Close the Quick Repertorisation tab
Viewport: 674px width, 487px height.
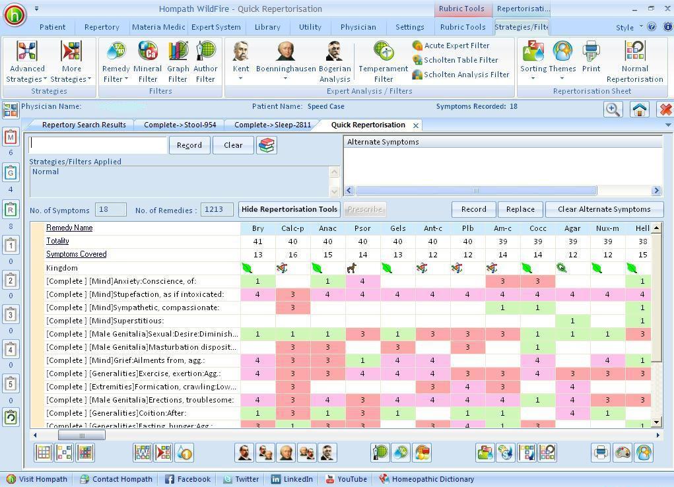[x=416, y=125]
